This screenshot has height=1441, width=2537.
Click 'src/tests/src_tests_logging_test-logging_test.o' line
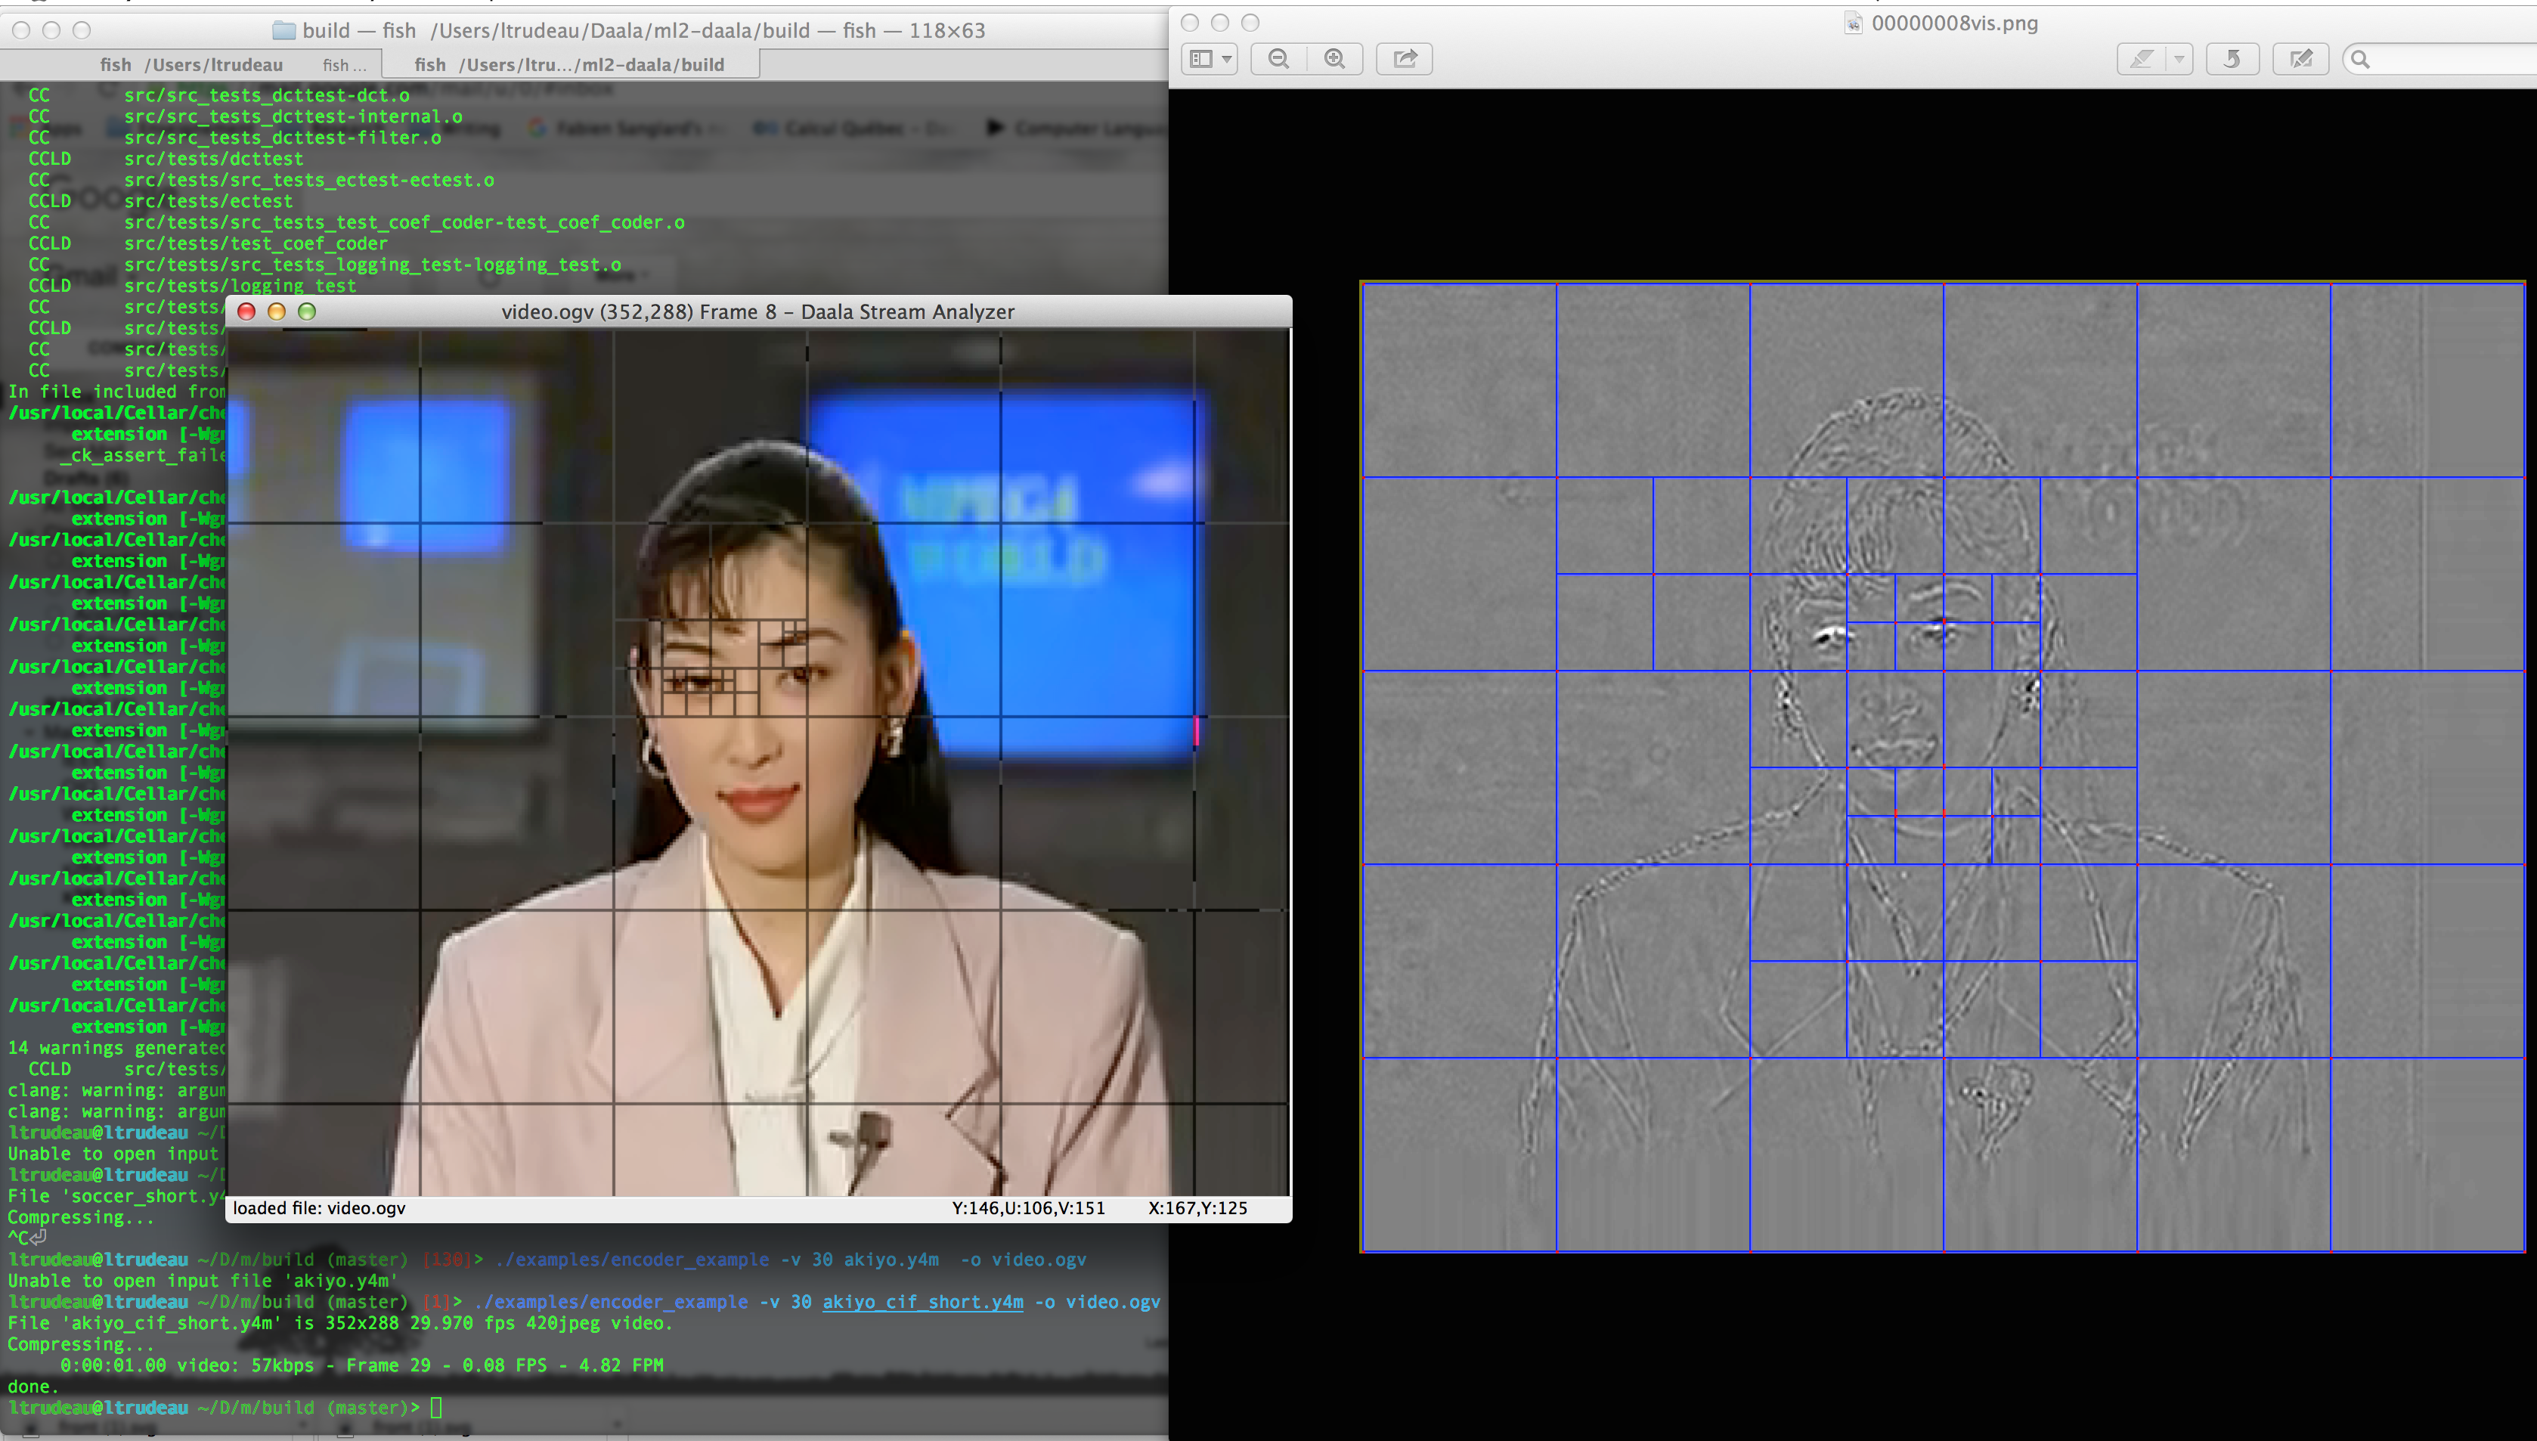coord(372,265)
